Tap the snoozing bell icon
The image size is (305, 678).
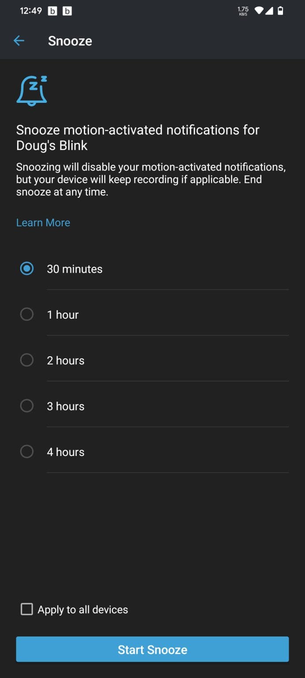tap(32, 90)
